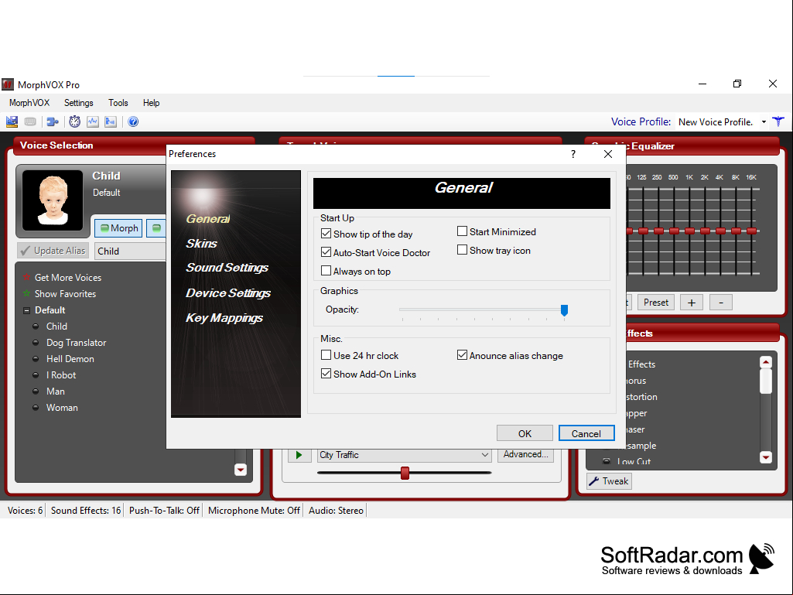Close the Preferences dialog with the X
Image resolution: width=793 pixels, height=595 pixels.
(x=608, y=154)
